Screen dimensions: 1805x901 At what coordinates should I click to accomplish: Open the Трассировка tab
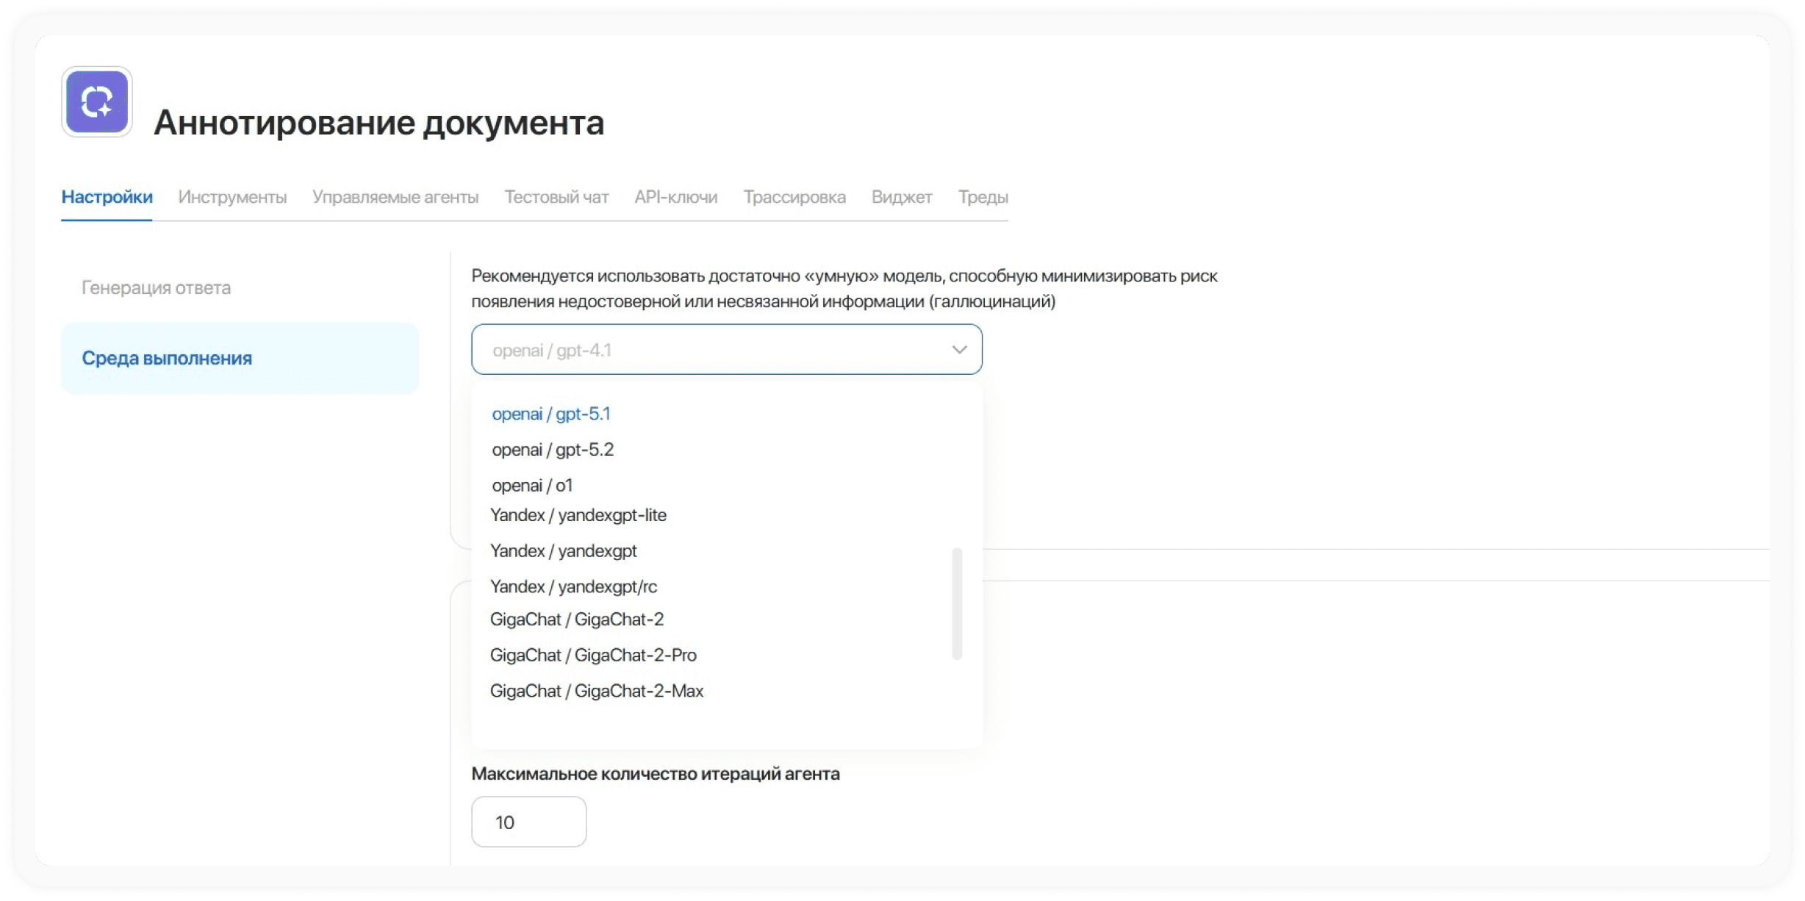point(794,197)
